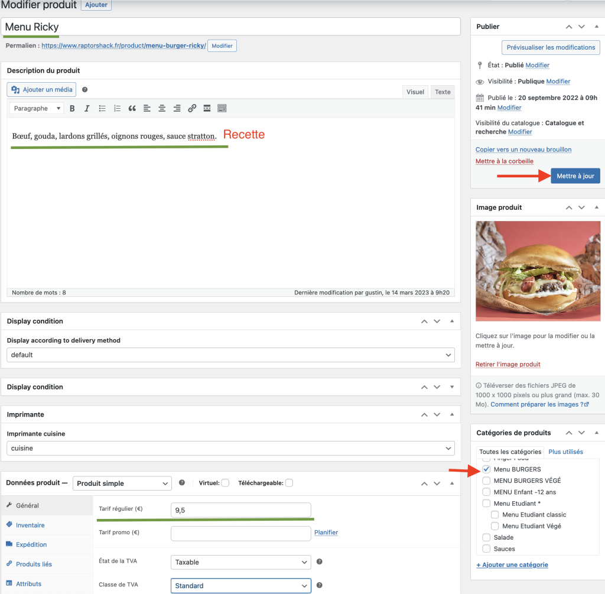
Task: Click the burger product image thumbnail
Action: [537, 271]
